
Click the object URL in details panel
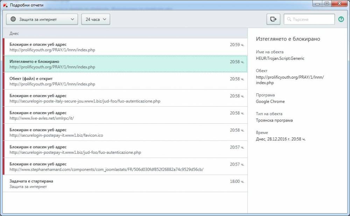(290, 80)
